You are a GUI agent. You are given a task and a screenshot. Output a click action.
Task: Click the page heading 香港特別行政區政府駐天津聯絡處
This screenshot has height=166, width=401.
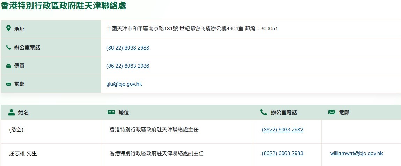point(64,6)
